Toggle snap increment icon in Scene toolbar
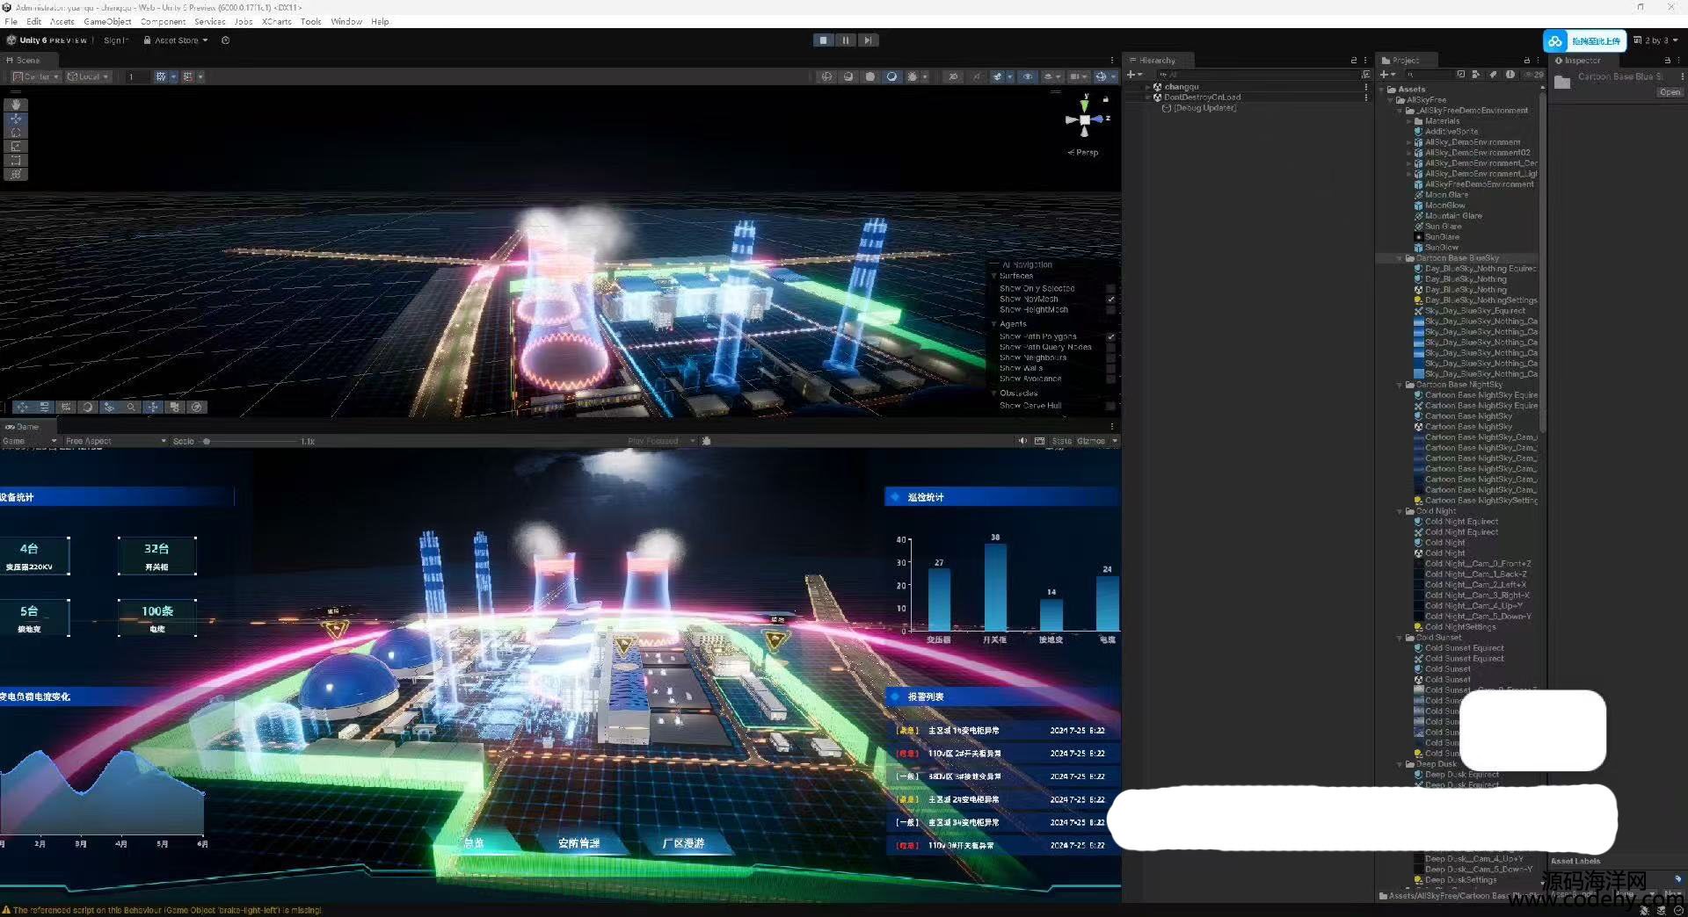This screenshot has height=917, width=1688. click(188, 77)
